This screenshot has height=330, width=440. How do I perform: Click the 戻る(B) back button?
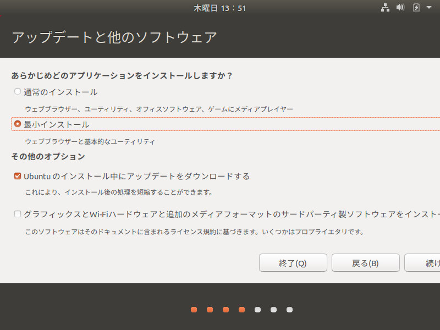[x=365, y=263]
